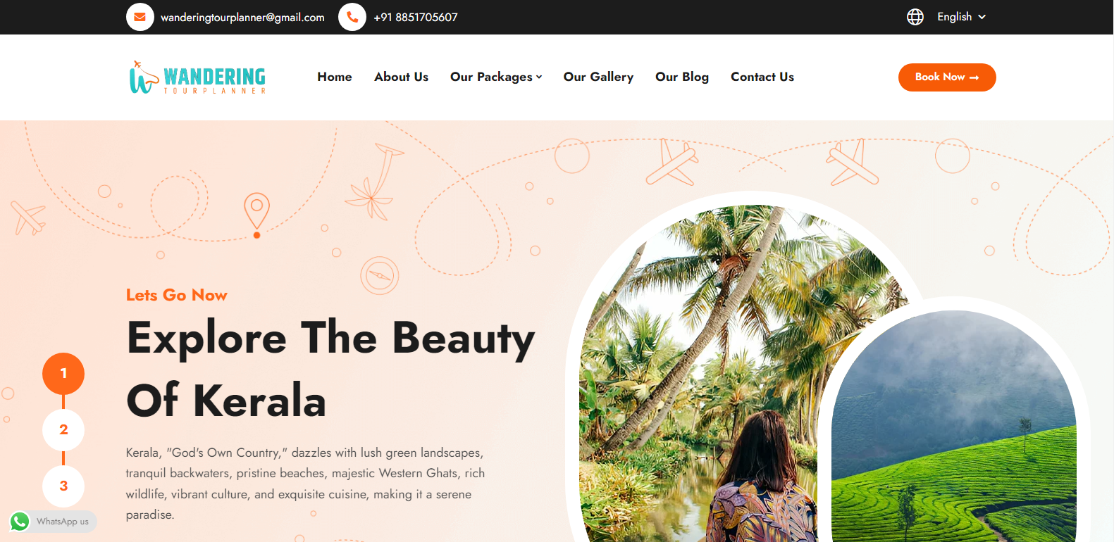Click the phone handset icon
Image resolution: width=1114 pixels, height=542 pixels.
[352, 17]
